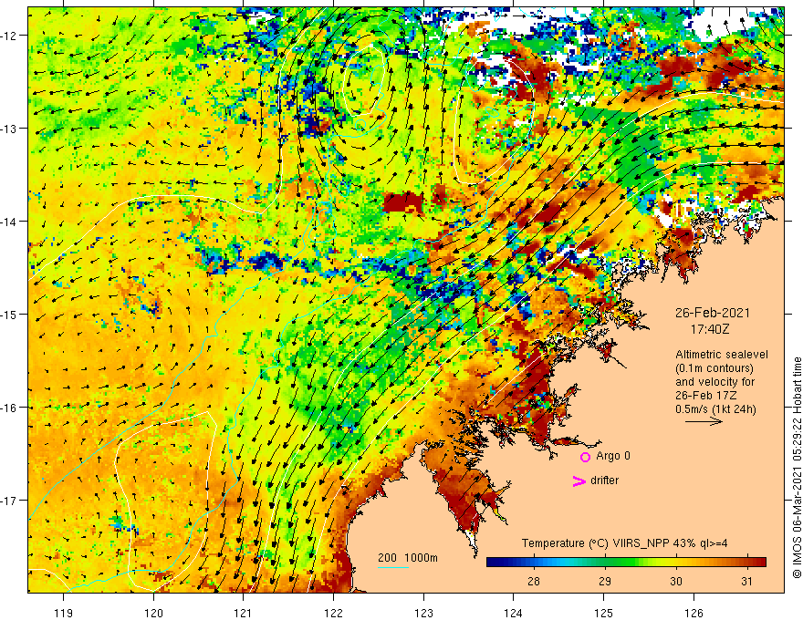
Task: Click color bar tick label 29
Action: 605,581
